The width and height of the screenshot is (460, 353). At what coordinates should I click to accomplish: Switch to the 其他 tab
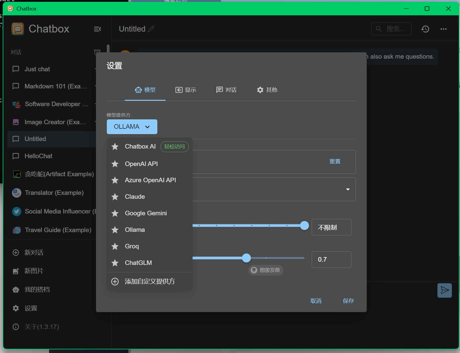(x=267, y=90)
